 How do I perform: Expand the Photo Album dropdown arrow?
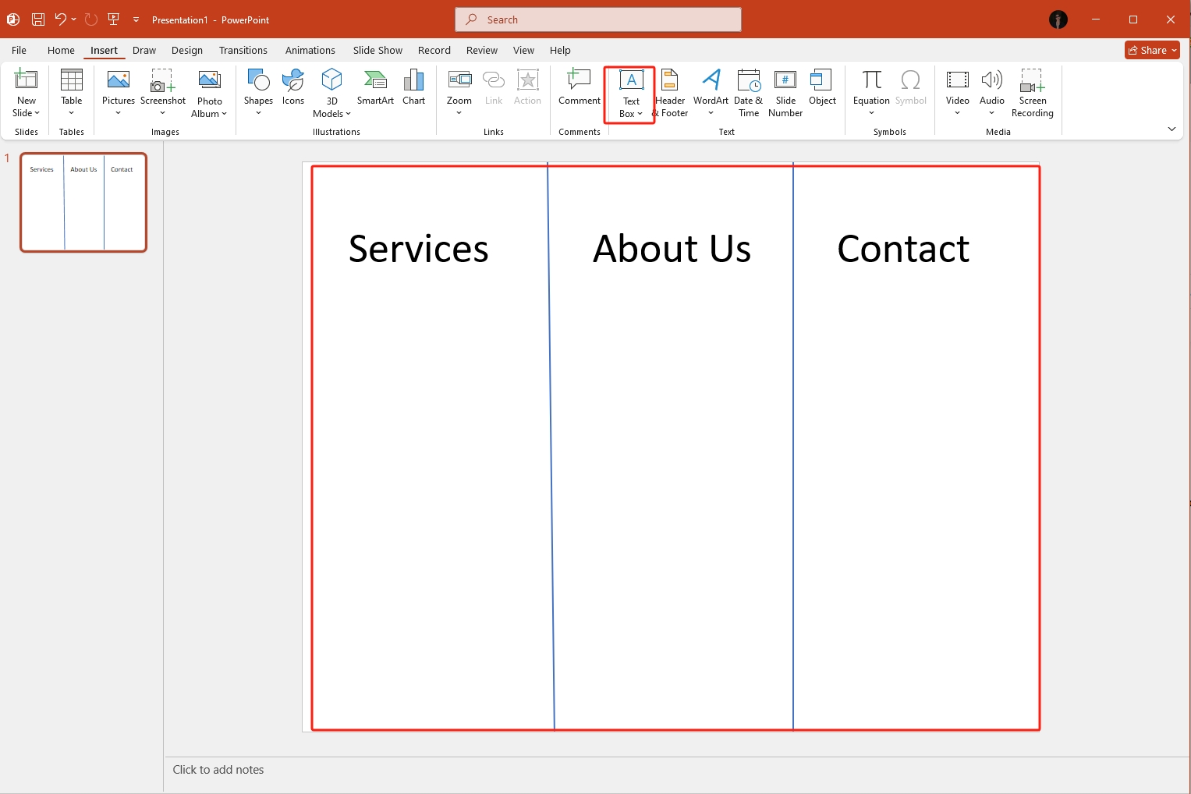tap(224, 114)
